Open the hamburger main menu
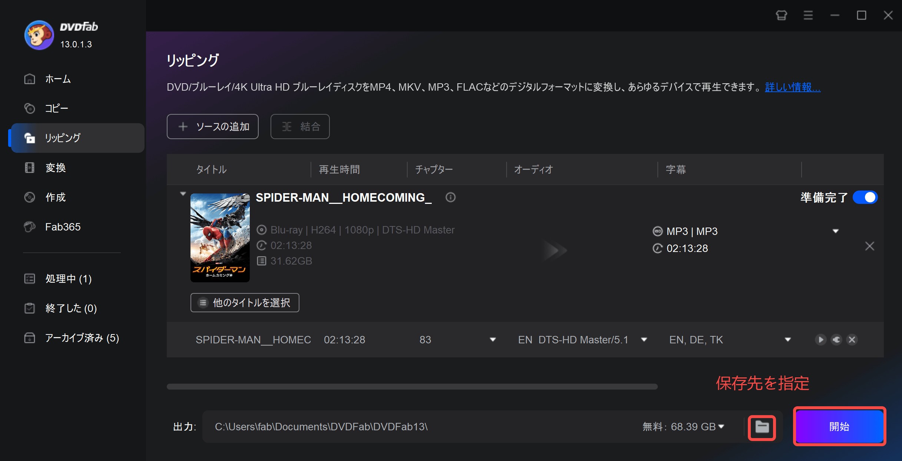The height and width of the screenshot is (461, 902). 808,15
